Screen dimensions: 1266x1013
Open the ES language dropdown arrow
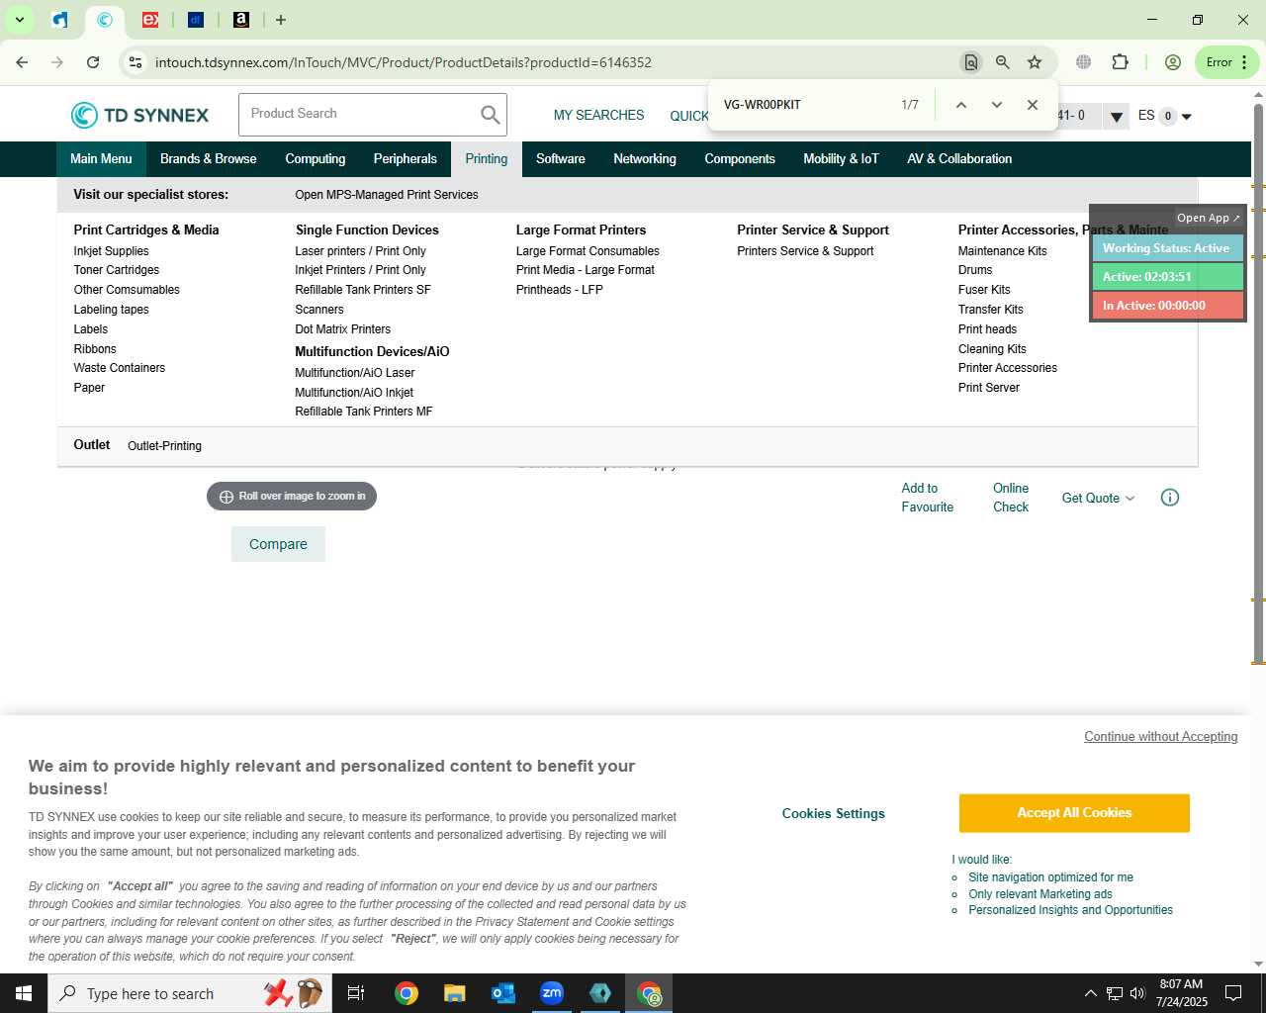tap(1187, 117)
